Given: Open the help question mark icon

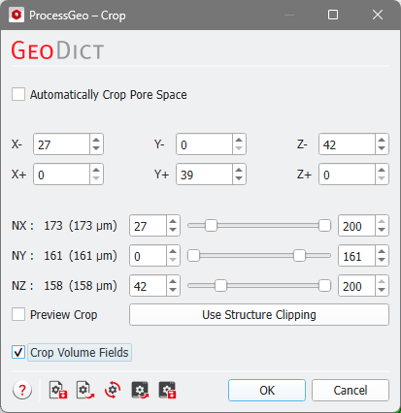Looking at the screenshot, I should [22, 390].
